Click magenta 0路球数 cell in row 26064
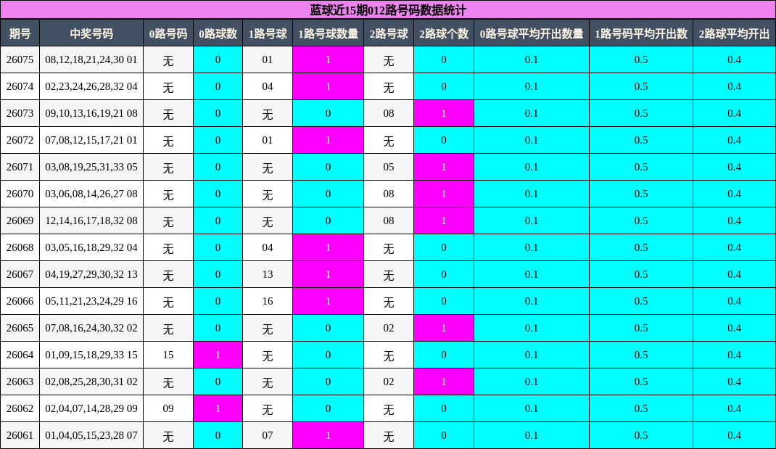 (218, 355)
